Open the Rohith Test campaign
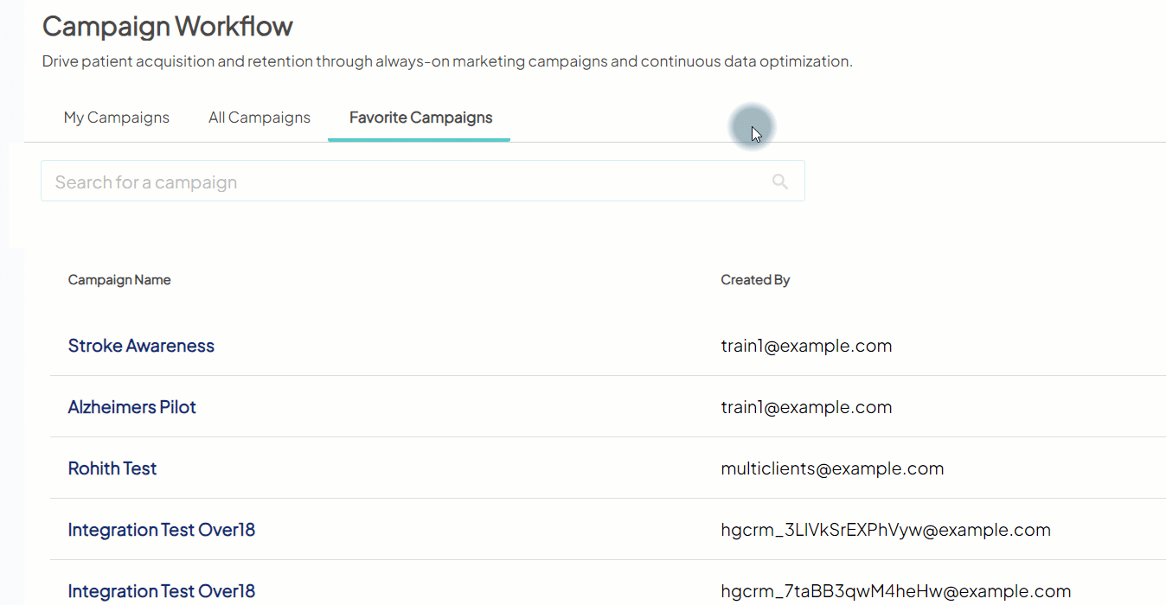Viewport: 1166px width, 605px height. (x=112, y=468)
